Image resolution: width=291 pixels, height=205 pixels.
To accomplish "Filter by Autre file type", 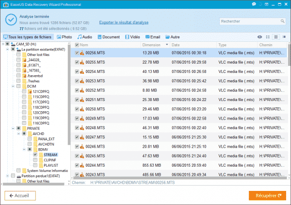I will pyautogui.click(x=172, y=37).
